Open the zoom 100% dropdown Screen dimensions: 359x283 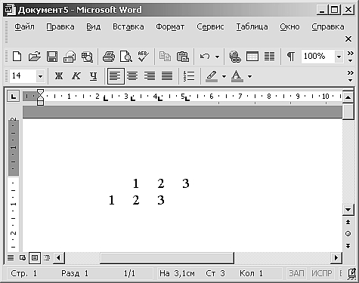pyautogui.click(x=339, y=57)
